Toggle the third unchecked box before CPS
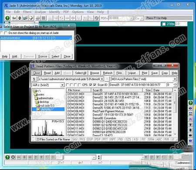Viewport: 196px width, 170px height. 75,85
